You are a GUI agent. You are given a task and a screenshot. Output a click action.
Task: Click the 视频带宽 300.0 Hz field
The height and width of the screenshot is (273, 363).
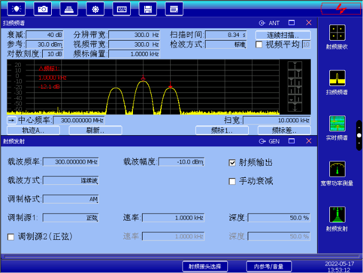coord(135,44)
